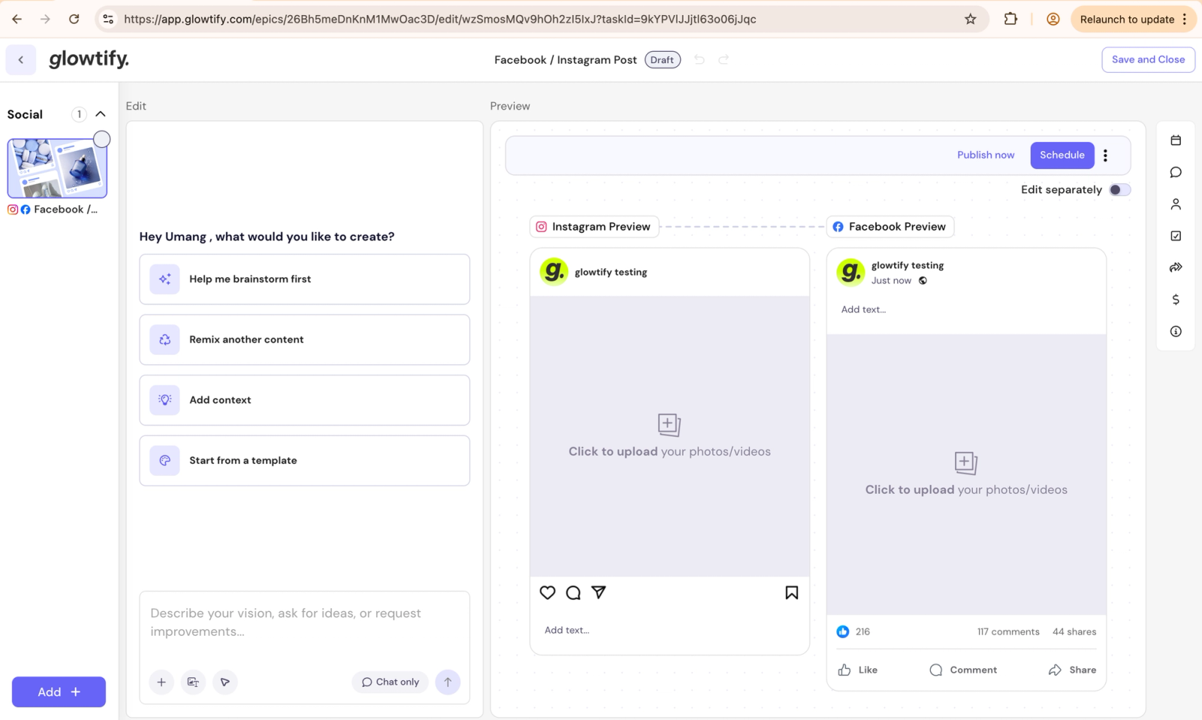The width and height of the screenshot is (1202, 720).
Task: Switch to the Instagram Preview tab
Action: [x=594, y=227]
